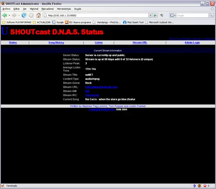The height and width of the screenshot is (189, 216).
Task: Open the www.shoutcast.com stream URL link
Action: point(101,87)
